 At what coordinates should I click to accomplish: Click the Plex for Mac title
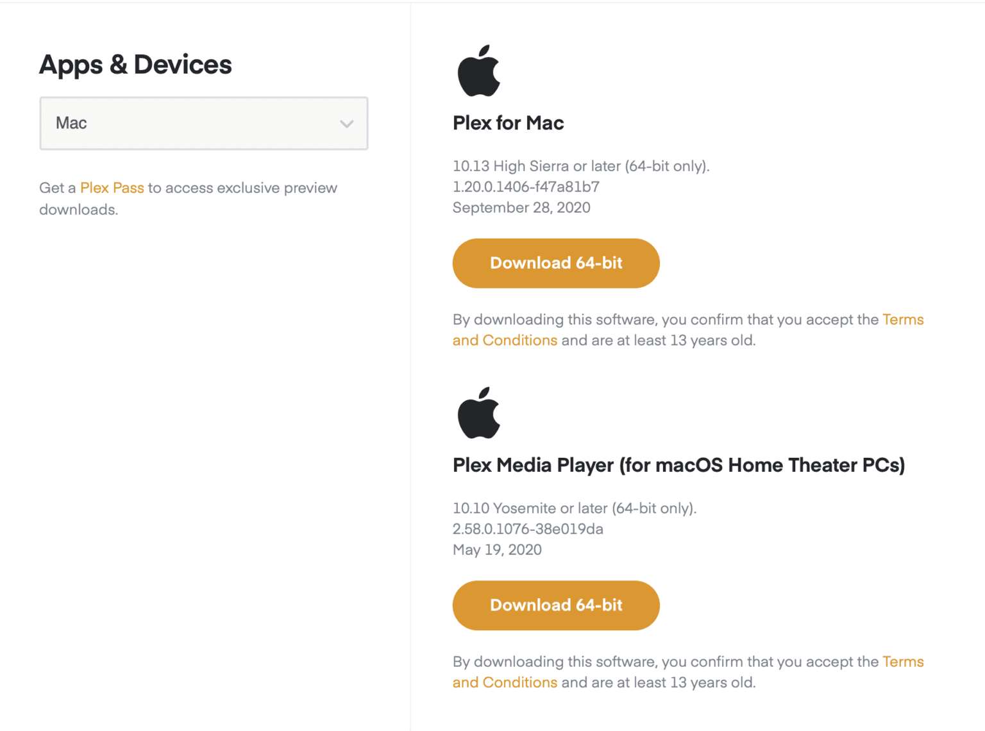pos(507,122)
